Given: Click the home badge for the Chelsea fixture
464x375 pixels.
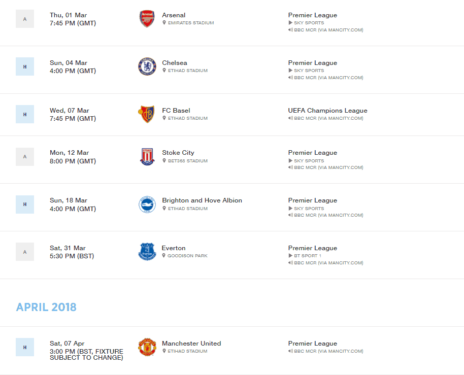Looking at the screenshot, I should point(25,66).
